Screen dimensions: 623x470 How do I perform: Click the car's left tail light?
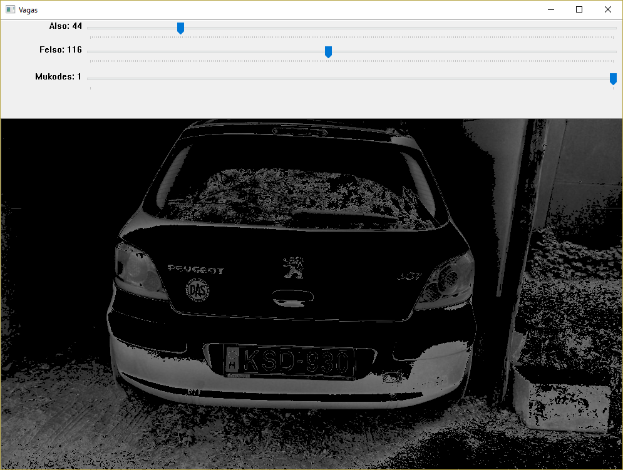pos(139,270)
